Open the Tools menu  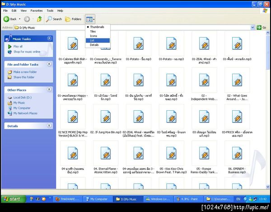click(50, 10)
